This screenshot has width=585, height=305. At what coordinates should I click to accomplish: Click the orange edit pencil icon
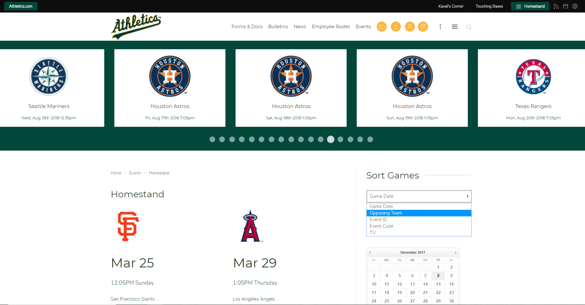coord(423,27)
